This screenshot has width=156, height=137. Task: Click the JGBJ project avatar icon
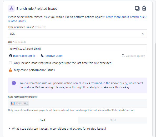(13, 103)
